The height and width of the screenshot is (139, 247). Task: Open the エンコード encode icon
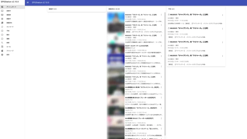click(x=2, y=27)
